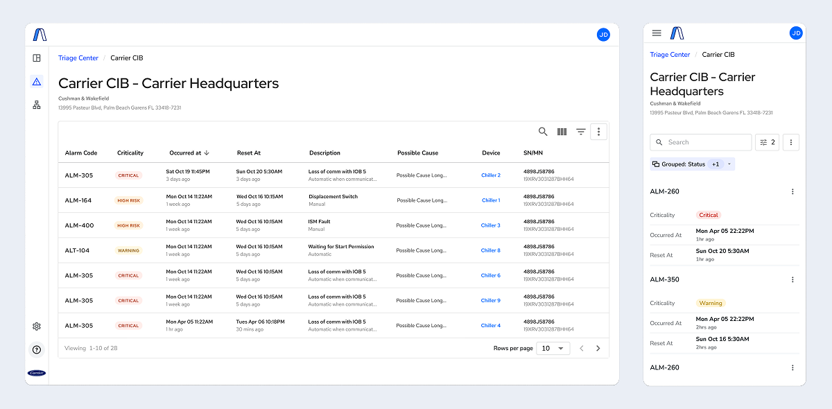Screen dimensions: 832x409
Task: Click the mobile Search input field
Action: point(701,142)
